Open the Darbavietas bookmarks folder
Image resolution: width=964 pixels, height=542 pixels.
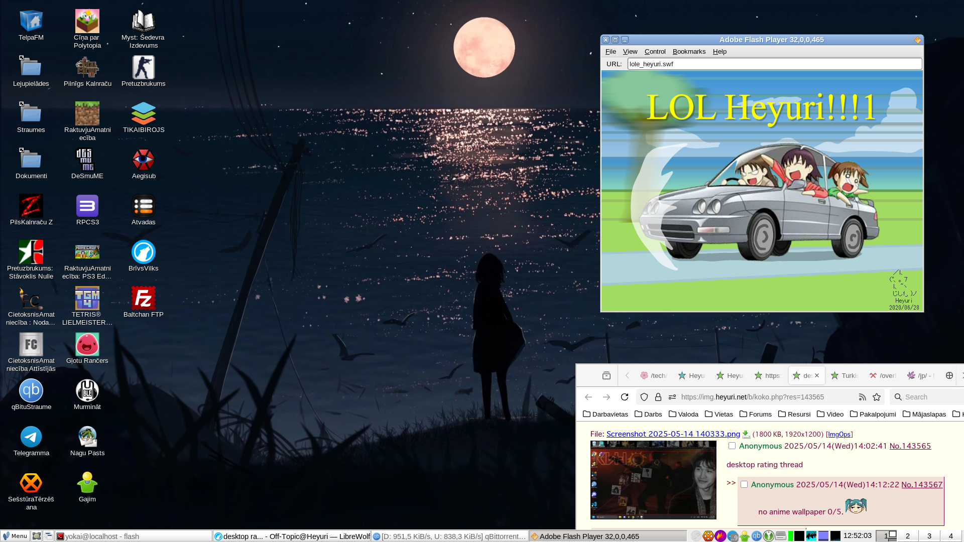(x=606, y=414)
